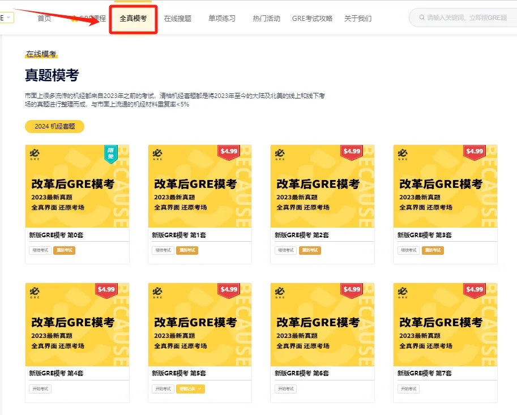The image size is (517, 415).
Task: Click 开始考试 under 新版GRE模考 第6套
Action: point(285,389)
